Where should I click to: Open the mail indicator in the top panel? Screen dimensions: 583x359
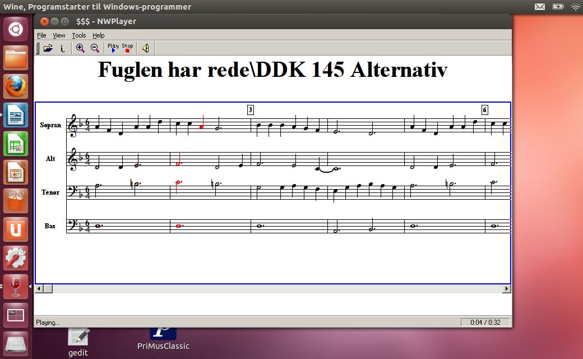coord(540,7)
